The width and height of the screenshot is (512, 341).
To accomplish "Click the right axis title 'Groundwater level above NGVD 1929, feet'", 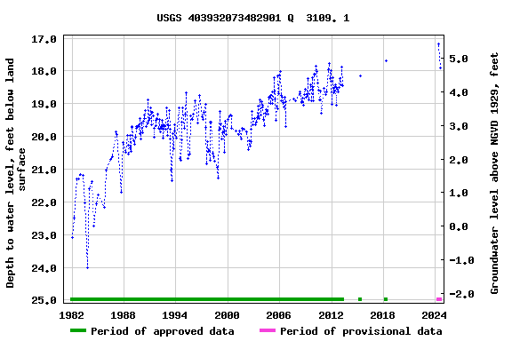I will tap(494, 173).
